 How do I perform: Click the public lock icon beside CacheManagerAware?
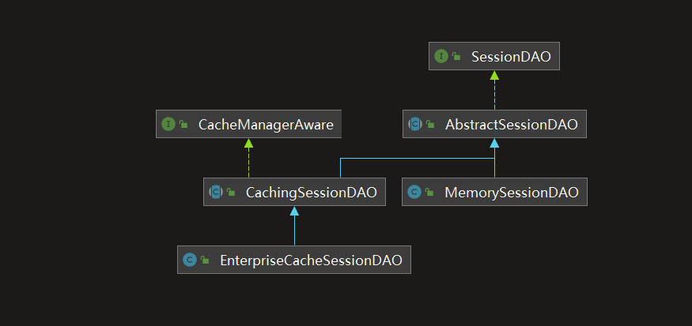183,124
